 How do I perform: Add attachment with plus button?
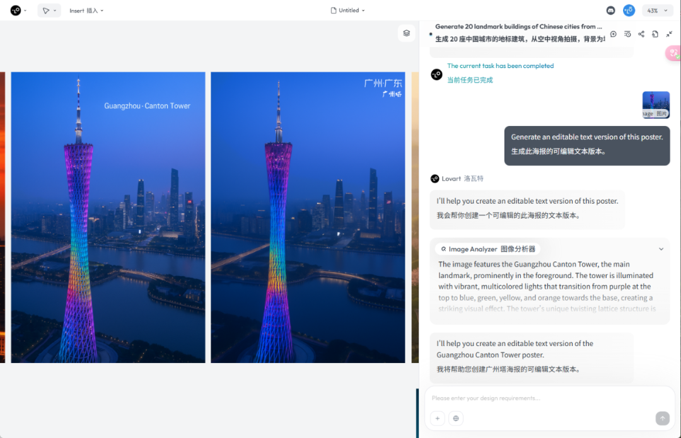point(438,418)
